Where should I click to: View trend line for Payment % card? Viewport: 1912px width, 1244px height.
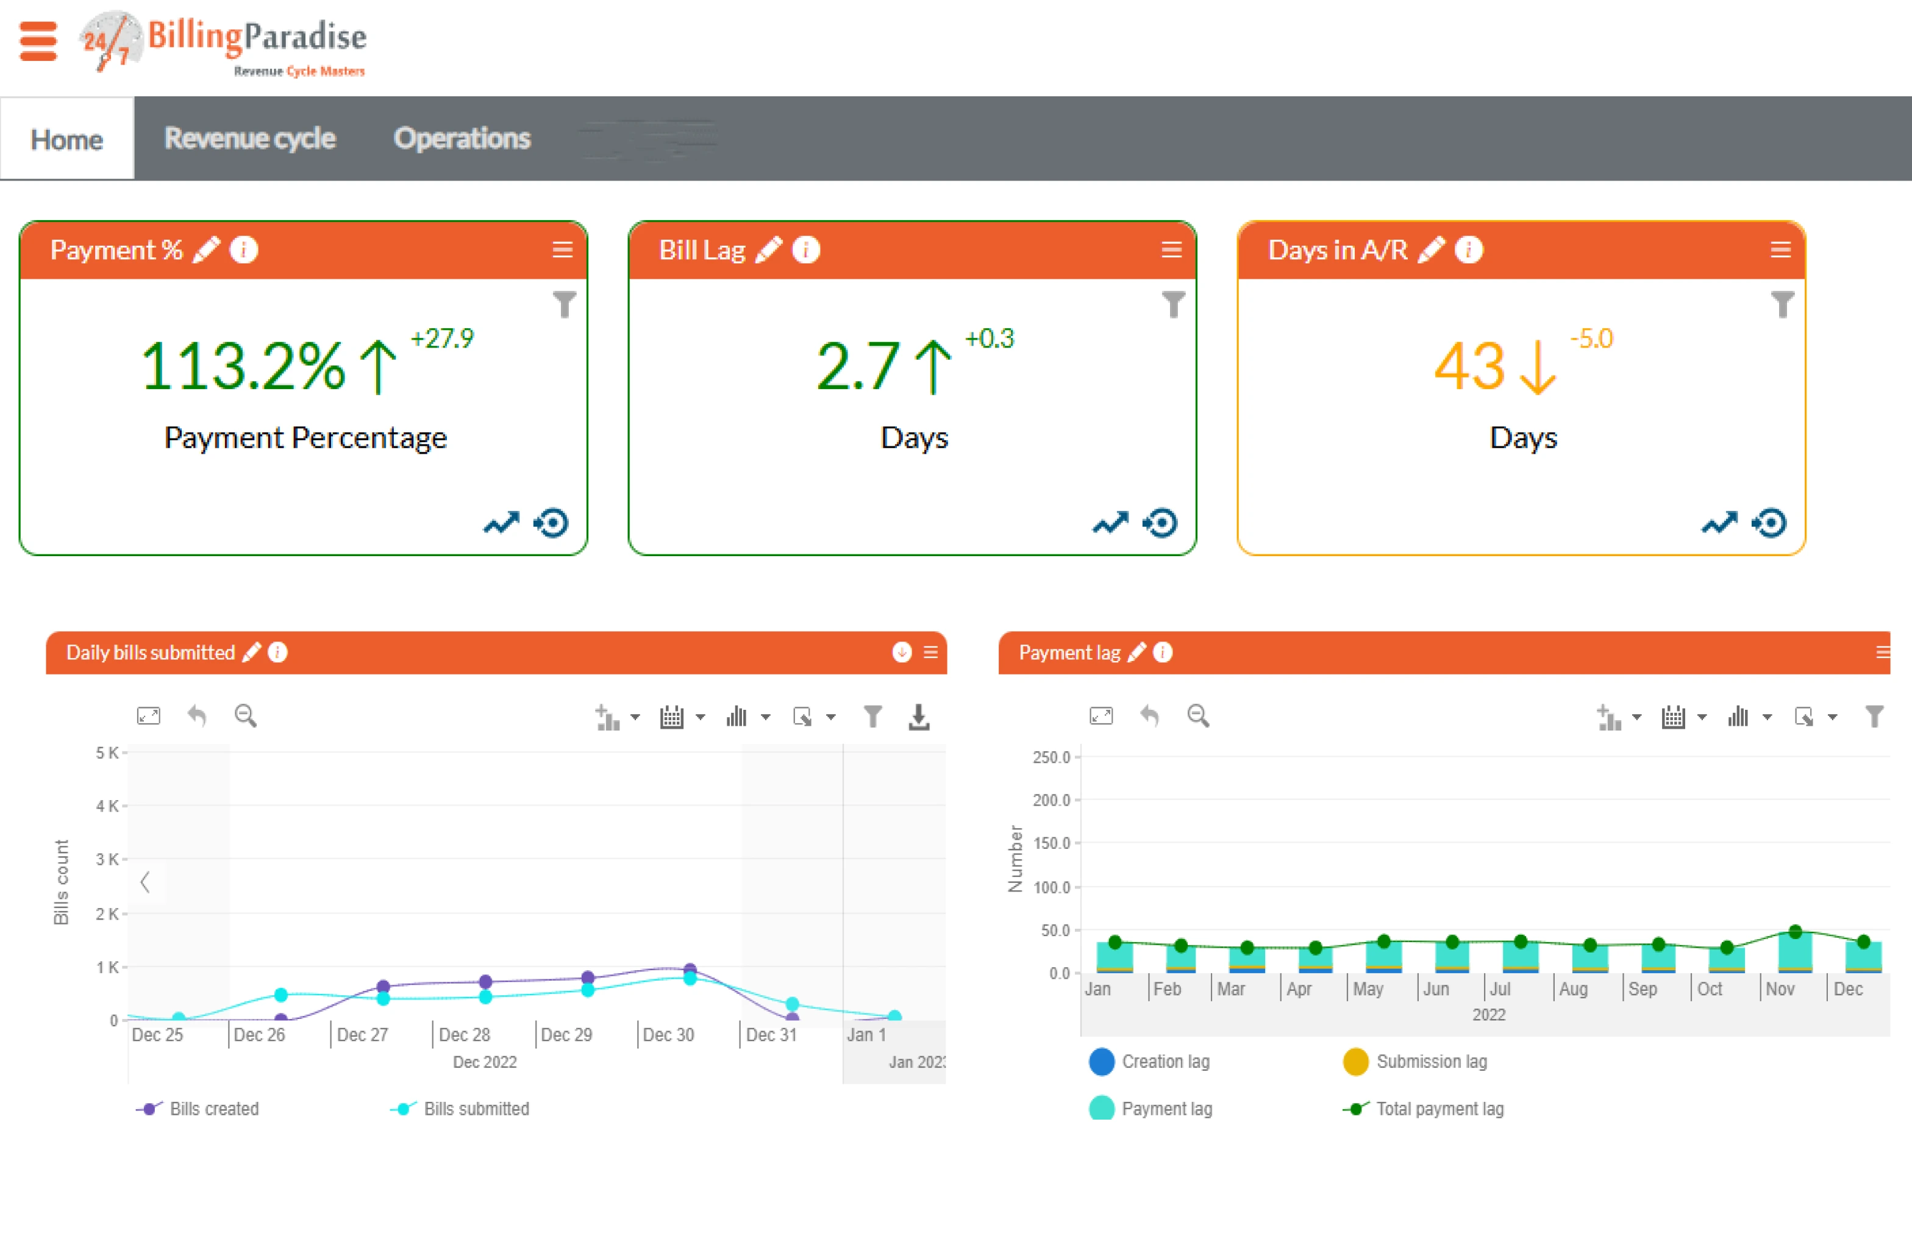[501, 523]
